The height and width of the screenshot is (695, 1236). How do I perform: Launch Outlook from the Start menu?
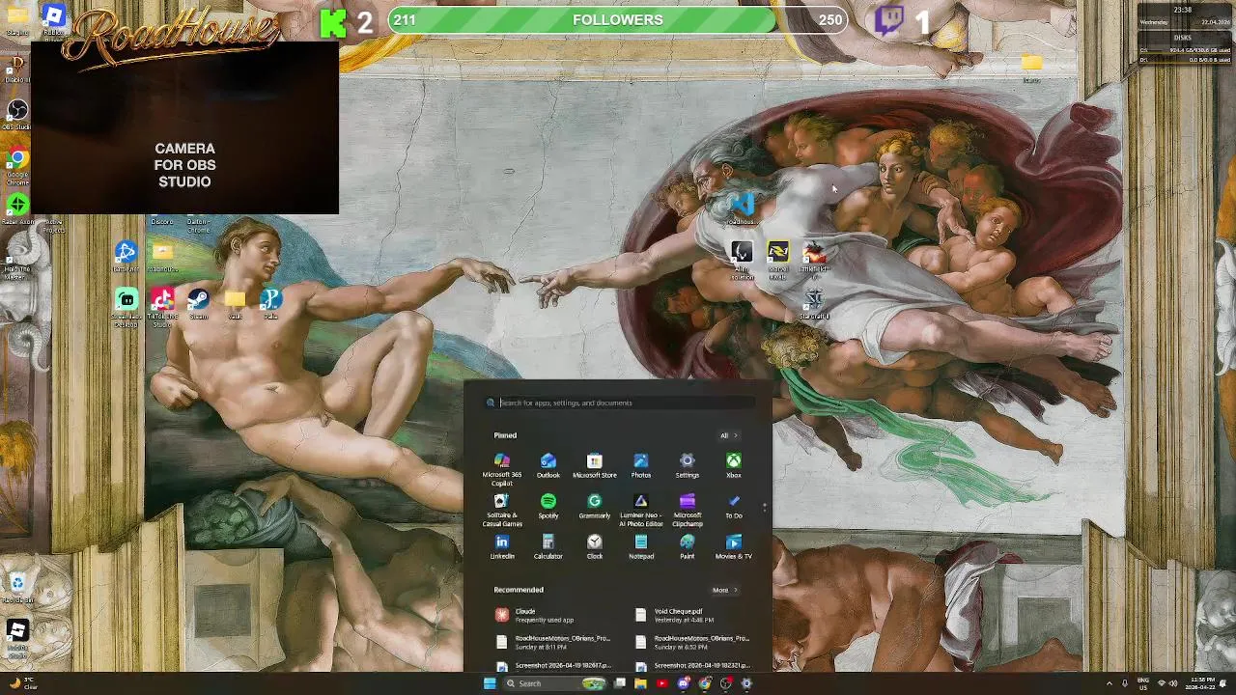pos(548,466)
